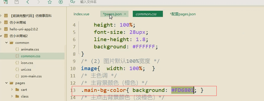
Task: Open zcm-main.css in the file tree
Action: click(31, 76)
